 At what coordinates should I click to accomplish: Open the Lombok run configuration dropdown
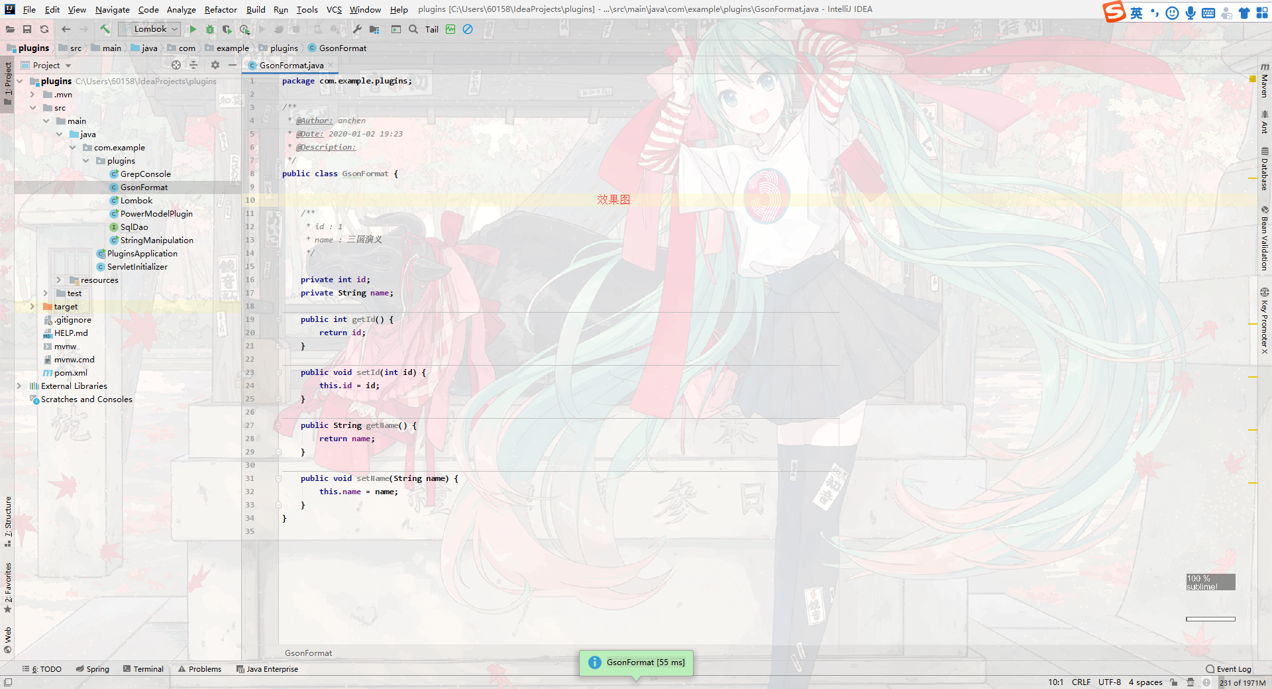149,29
